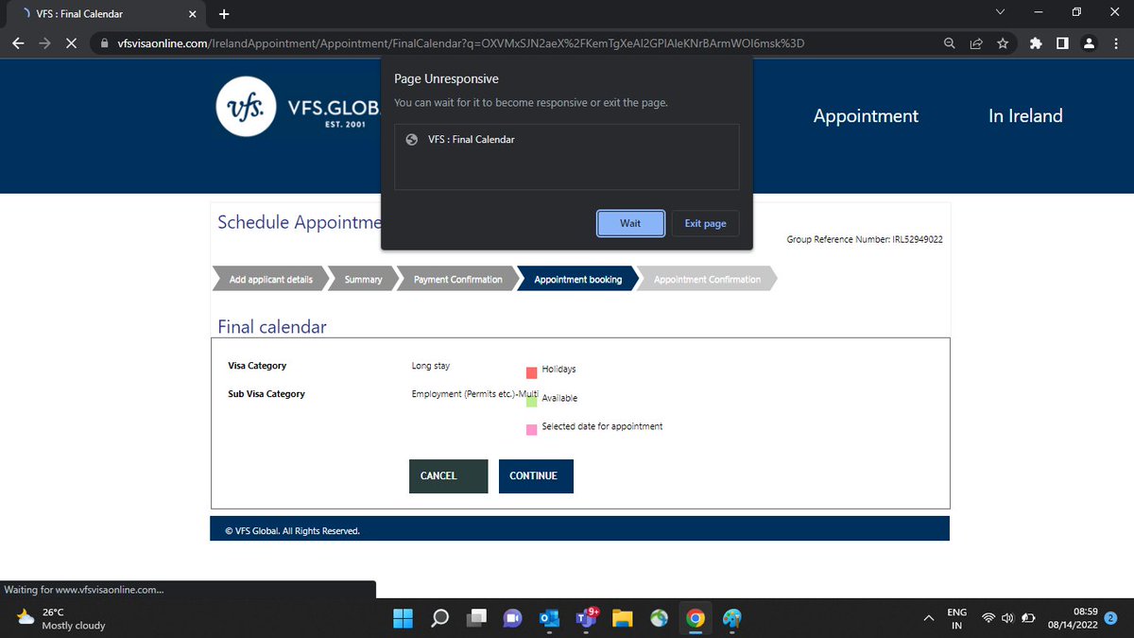Select the Appointment booking step

point(578,280)
